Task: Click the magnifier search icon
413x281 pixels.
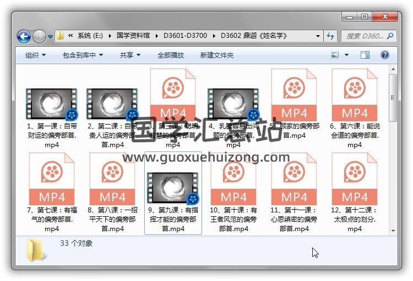Action: [390, 36]
